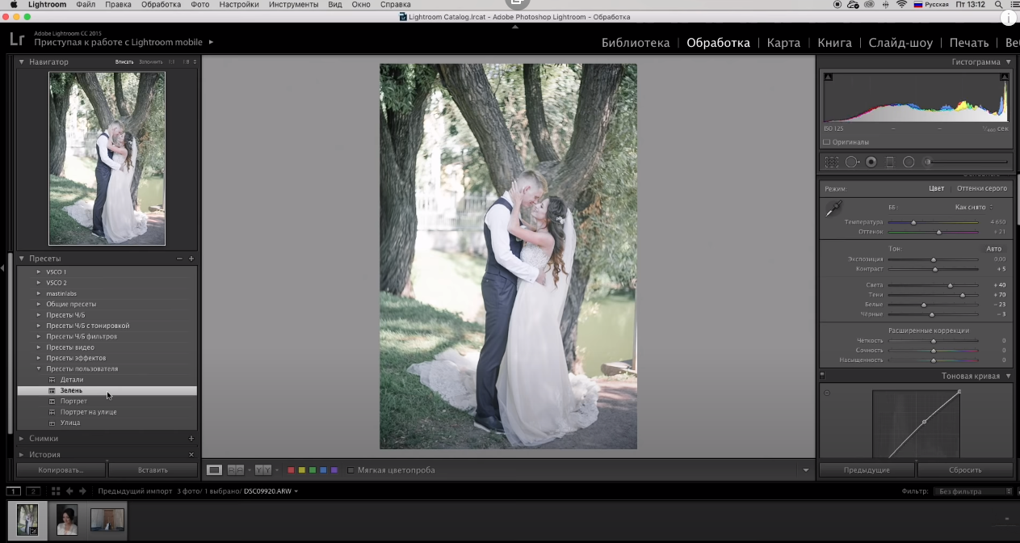This screenshot has width=1020, height=543.
Task: Apply the Портрет на улице preset
Action: 88,412
